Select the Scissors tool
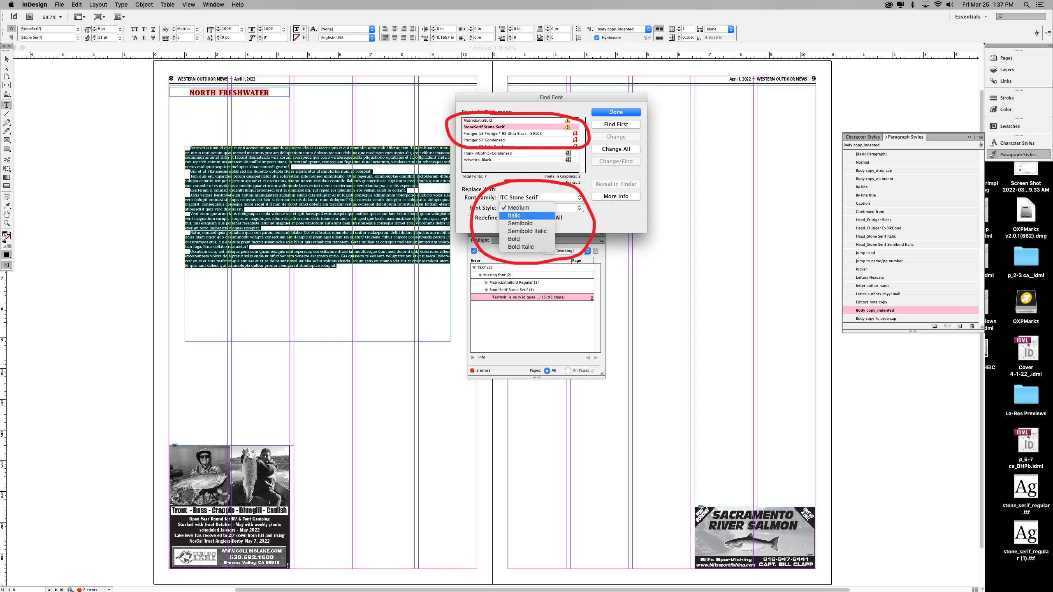The image size is (1053, 592). [x=7, y=160]
